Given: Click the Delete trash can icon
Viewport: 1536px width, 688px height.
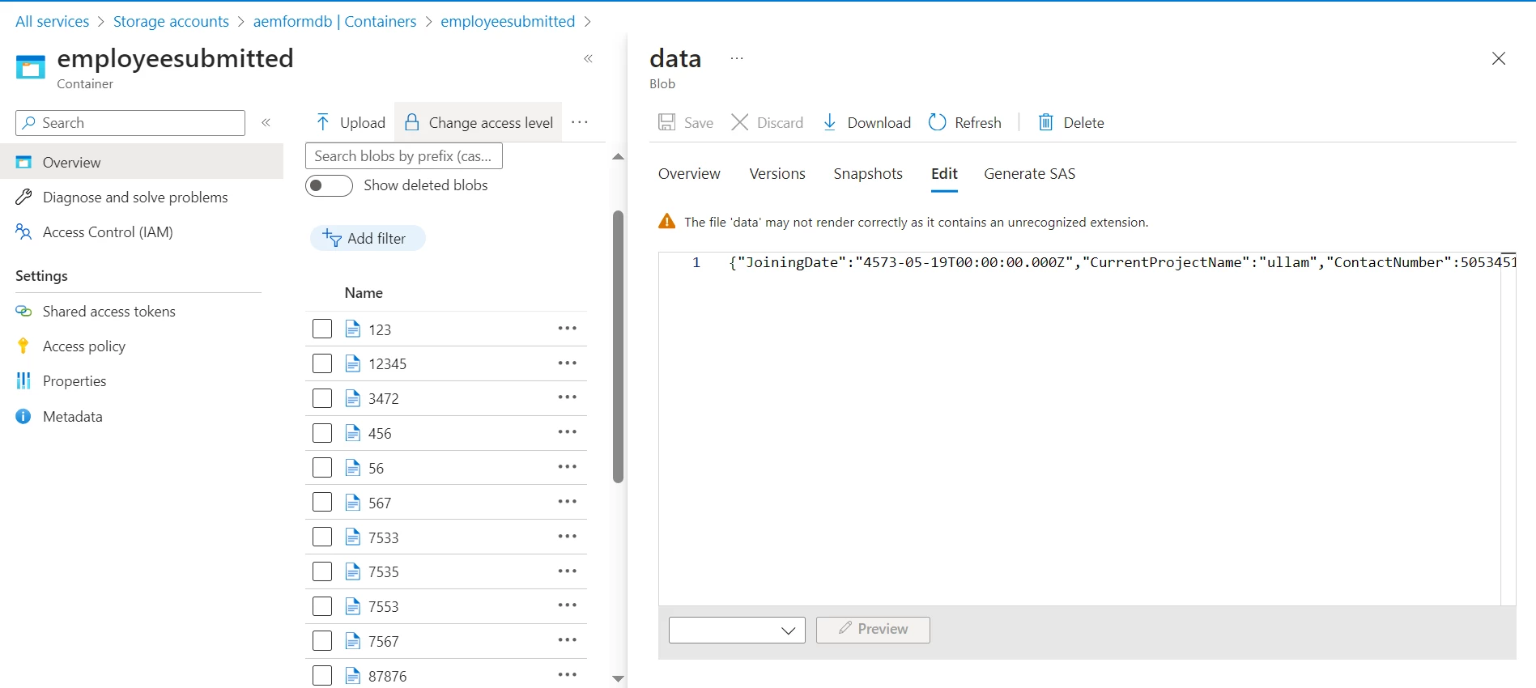Looking at the screenshot, I should coord(1046,122).
